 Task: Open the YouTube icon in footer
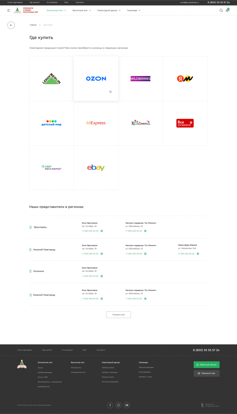tap(127, 405)
